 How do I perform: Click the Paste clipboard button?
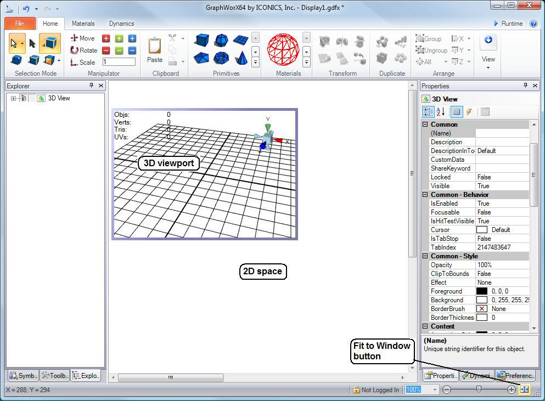155,50
